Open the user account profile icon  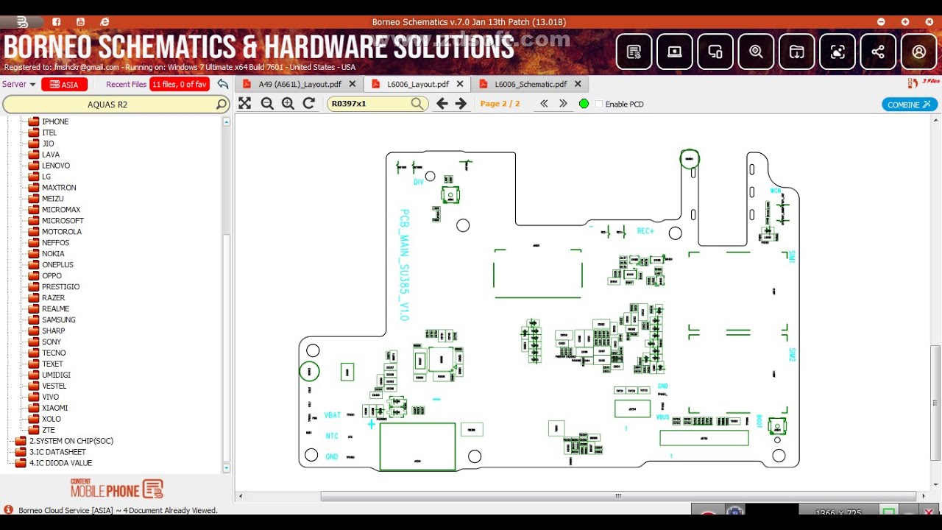(919, 52)
